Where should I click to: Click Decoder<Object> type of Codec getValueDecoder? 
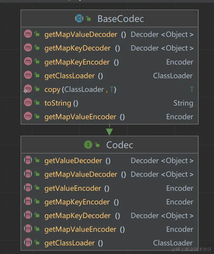(x=162, y=161)
